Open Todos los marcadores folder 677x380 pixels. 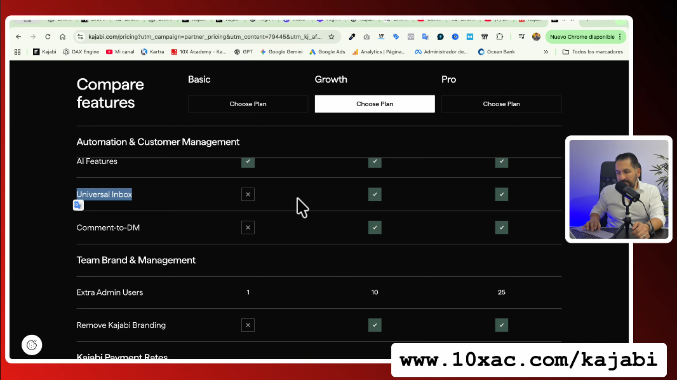click(x=593, y=52)
